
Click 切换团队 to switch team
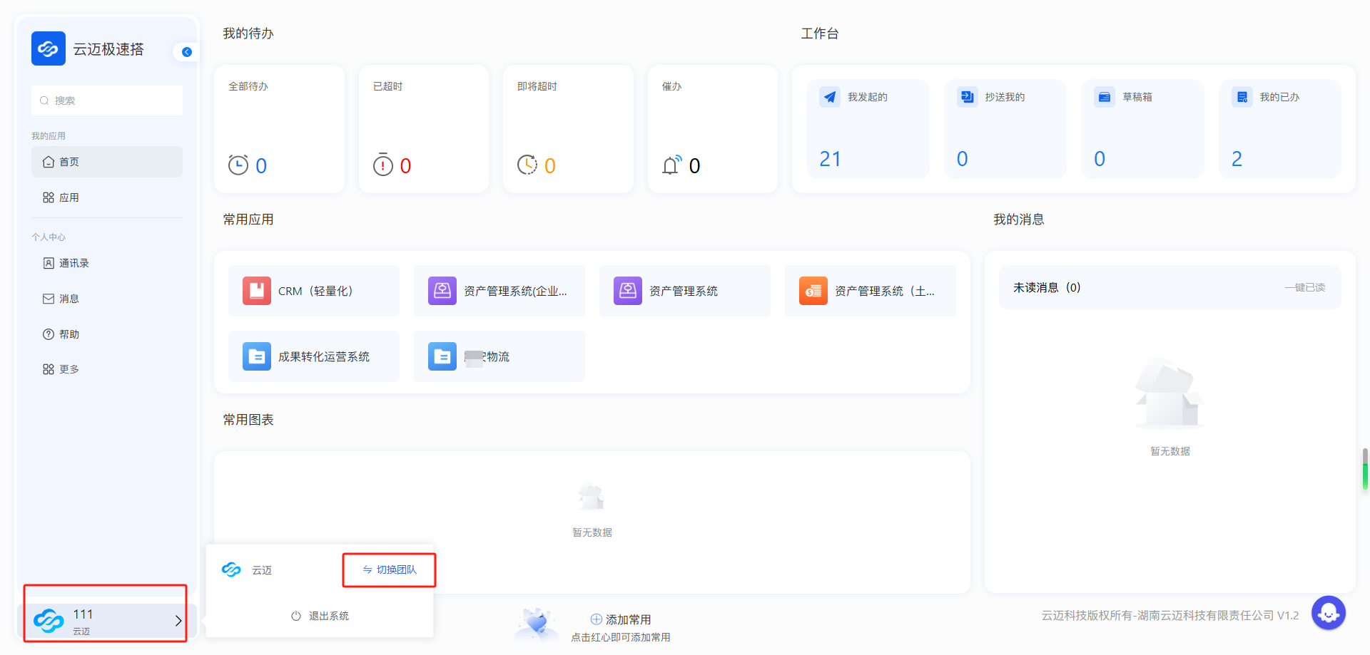(x=389, y=569)
